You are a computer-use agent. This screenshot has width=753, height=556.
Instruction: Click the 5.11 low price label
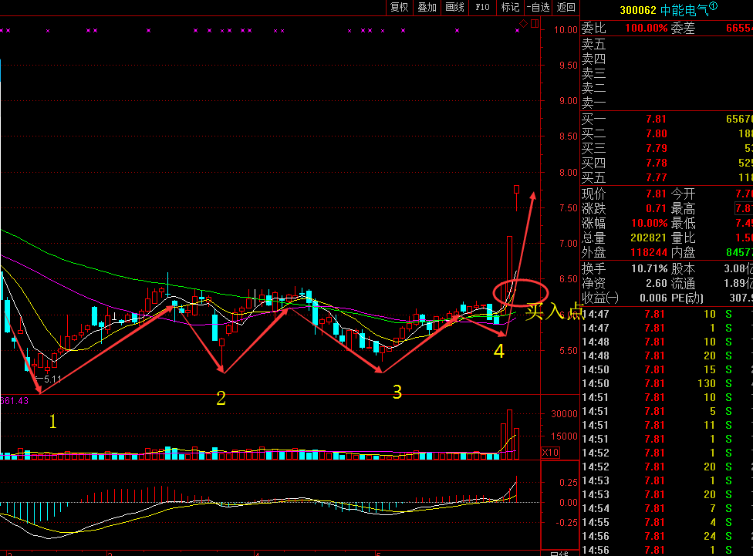[x=52, y=379]
